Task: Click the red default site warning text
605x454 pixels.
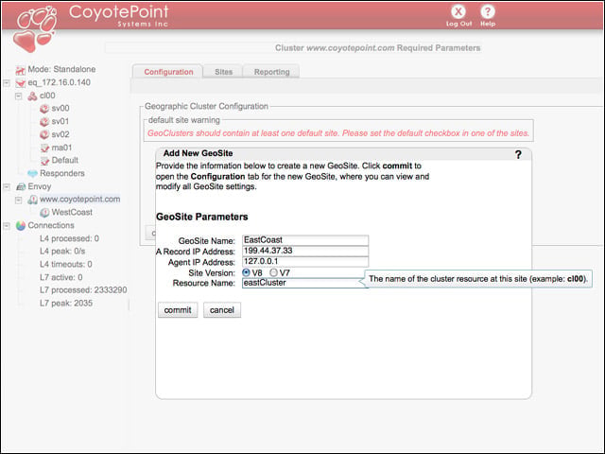Action: pyautogui.click(x=338, y=133)
